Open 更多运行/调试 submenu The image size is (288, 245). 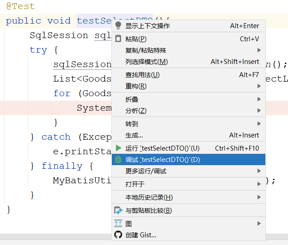pos(146,171)
